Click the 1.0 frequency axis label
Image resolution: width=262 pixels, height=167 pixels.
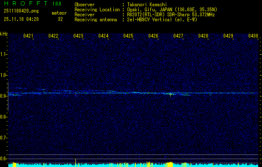[x=4, y=75]
